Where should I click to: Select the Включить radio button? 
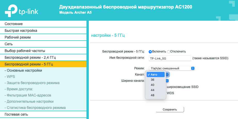[x=150, y=51]
